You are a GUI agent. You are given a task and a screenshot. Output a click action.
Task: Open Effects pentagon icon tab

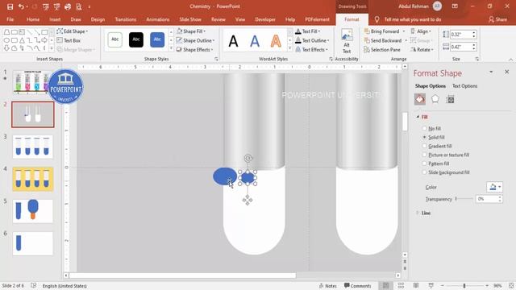pos(435,99)
